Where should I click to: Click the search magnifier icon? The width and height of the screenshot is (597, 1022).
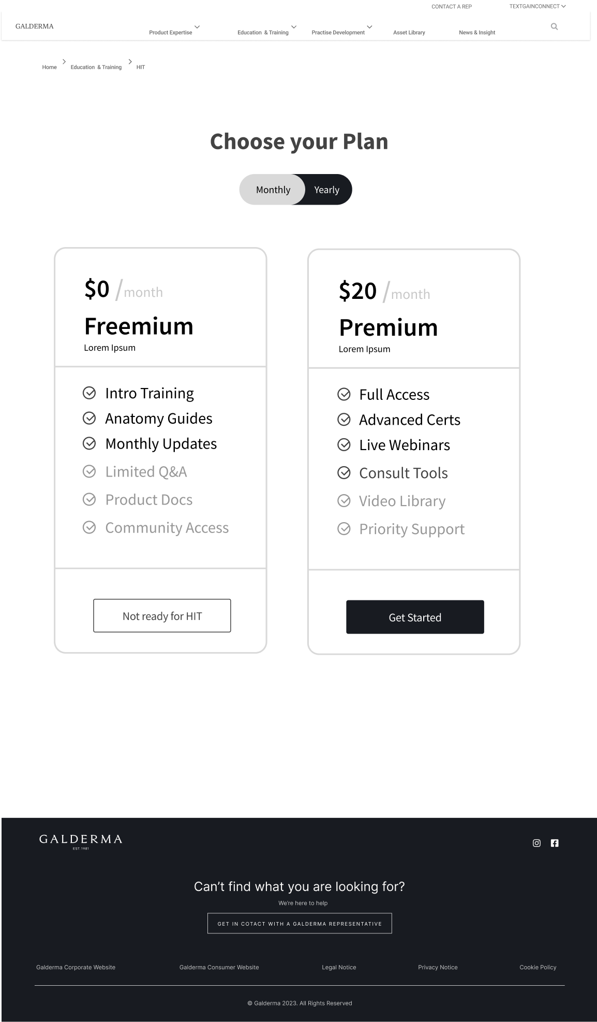pyautogui.click(x=554, y=26)
